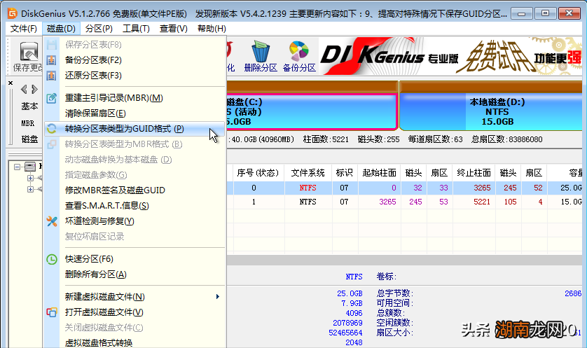This screenshot has height=348, width=587.
Task: Expand the first partition tree node
Action: coord(30,178)
